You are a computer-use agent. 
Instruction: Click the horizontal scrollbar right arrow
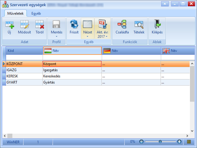(187, 136)
